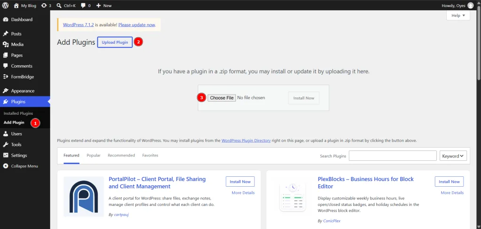Viewport: 481px width, 229px height.
Task: Open the comments bubble in admin bar
Action: point(83,6)
